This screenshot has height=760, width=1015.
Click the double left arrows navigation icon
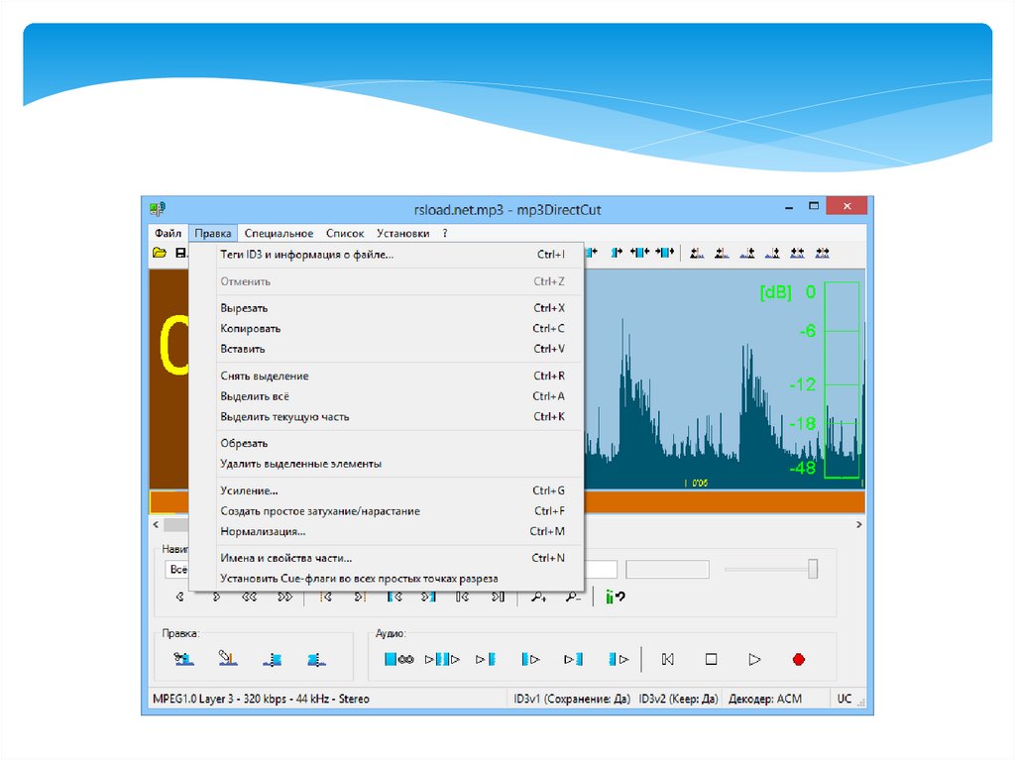[249, 597]
